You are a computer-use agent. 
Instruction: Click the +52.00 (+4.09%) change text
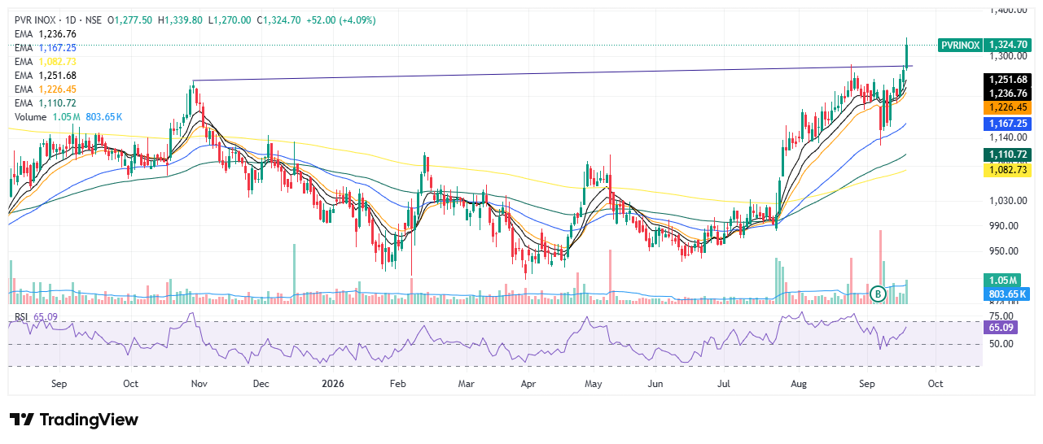click(x=342, y=19)
